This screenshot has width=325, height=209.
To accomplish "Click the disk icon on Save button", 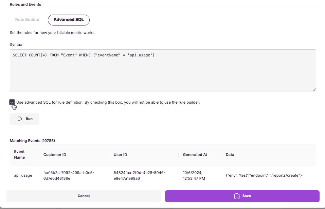I will (x=237, y=196).
